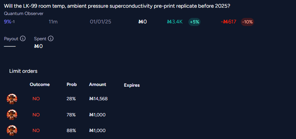Select the NO outcome at 78%

point(36,115)
